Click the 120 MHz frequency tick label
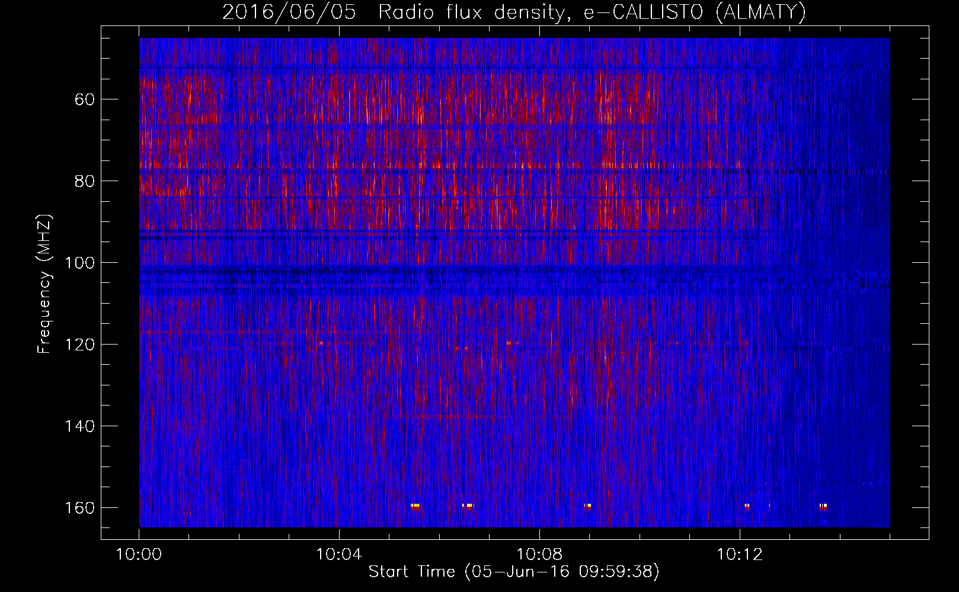 (80, 344)
